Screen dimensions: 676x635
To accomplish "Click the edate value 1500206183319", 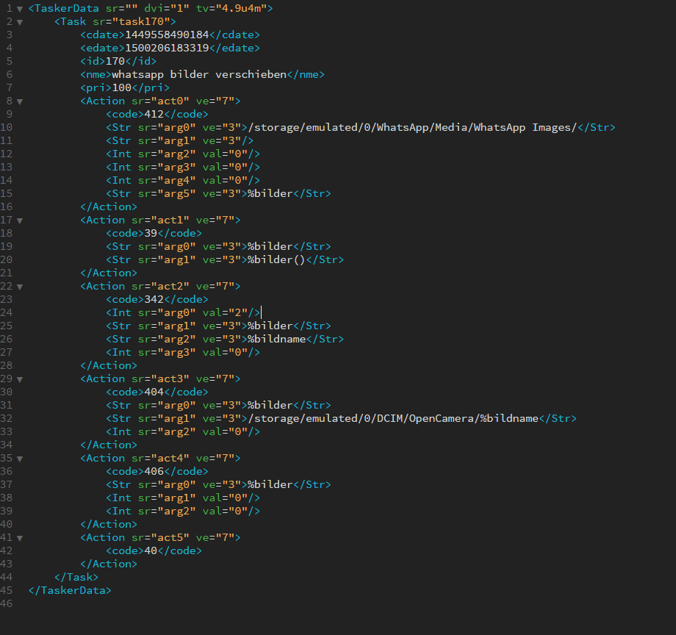I will [x=167, y=48].
